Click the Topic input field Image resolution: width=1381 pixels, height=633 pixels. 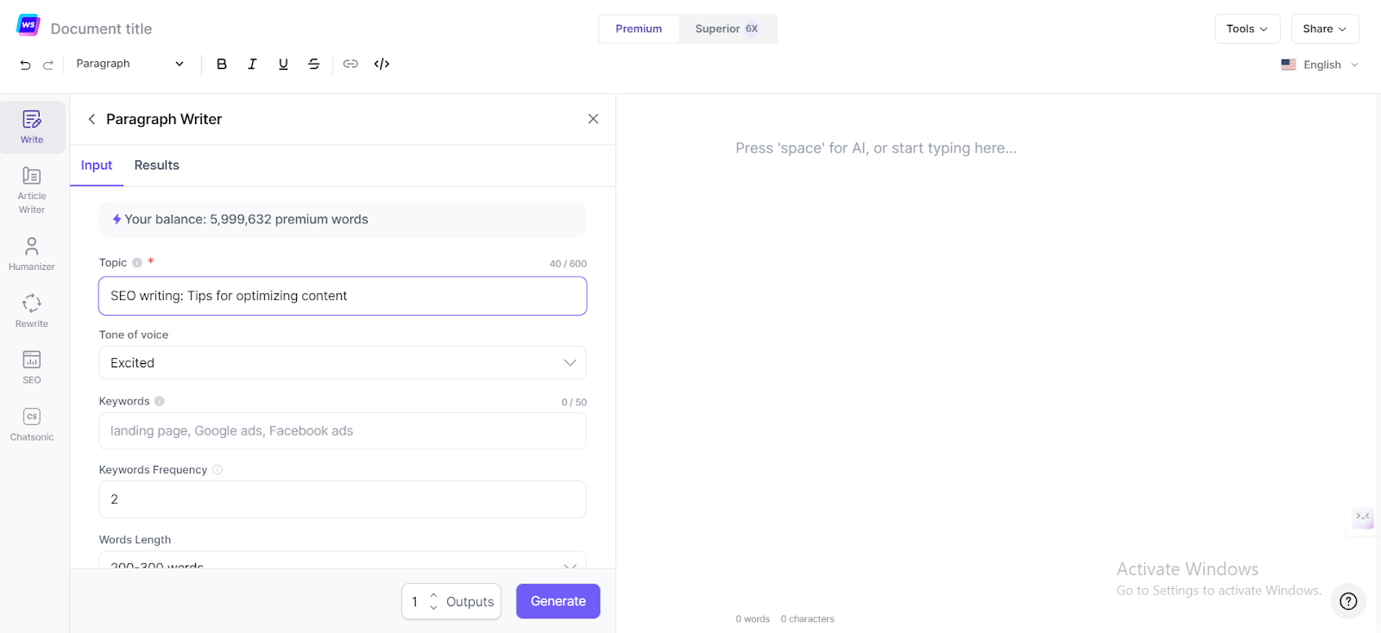343,296
